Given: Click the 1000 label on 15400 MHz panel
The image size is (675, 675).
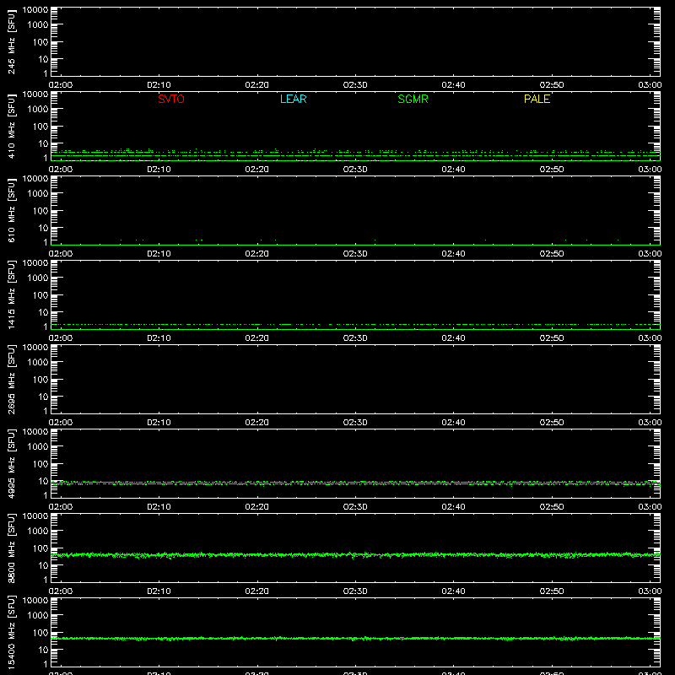Looking at the screenshot, I should point(38,616).
